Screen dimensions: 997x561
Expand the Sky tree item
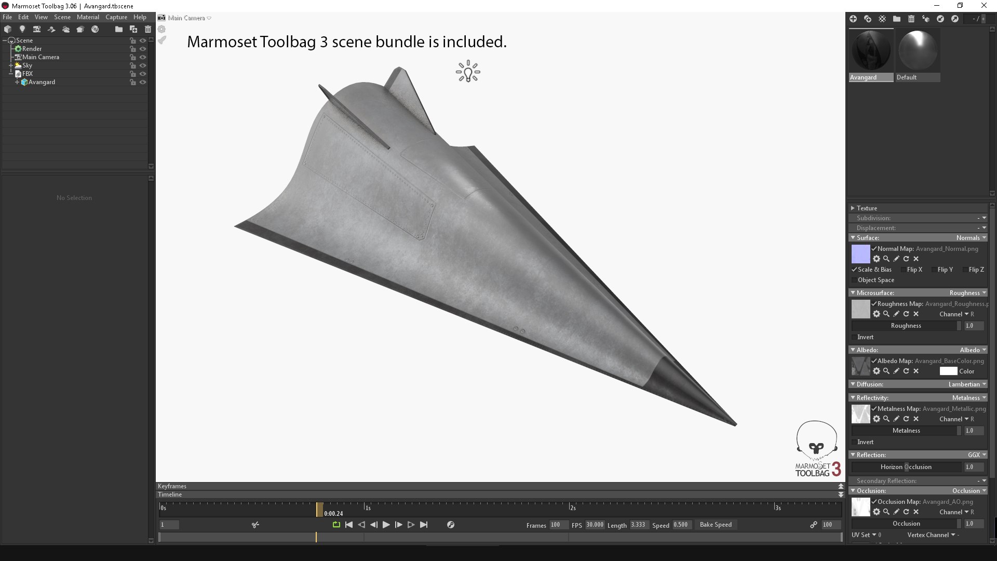11,65
